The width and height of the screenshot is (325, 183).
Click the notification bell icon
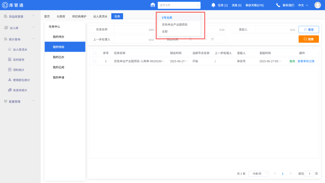click(213, 5)
